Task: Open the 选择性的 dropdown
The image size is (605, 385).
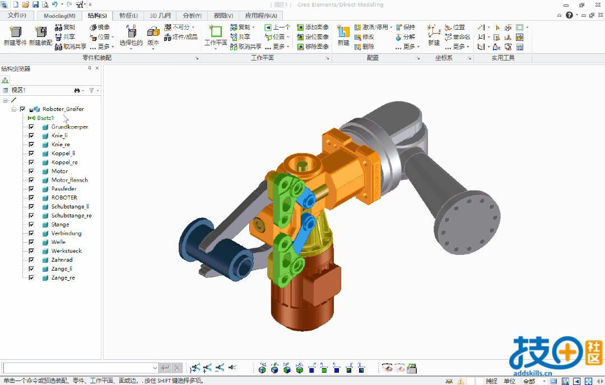Action: coord(131,49)
